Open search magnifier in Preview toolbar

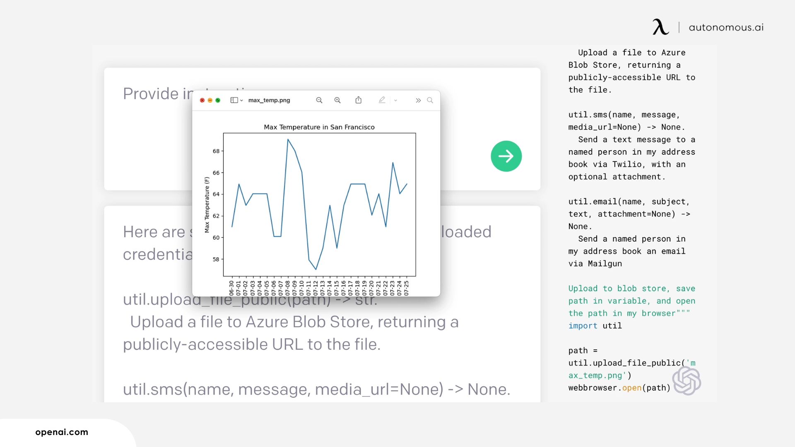[x=430, y=100]
